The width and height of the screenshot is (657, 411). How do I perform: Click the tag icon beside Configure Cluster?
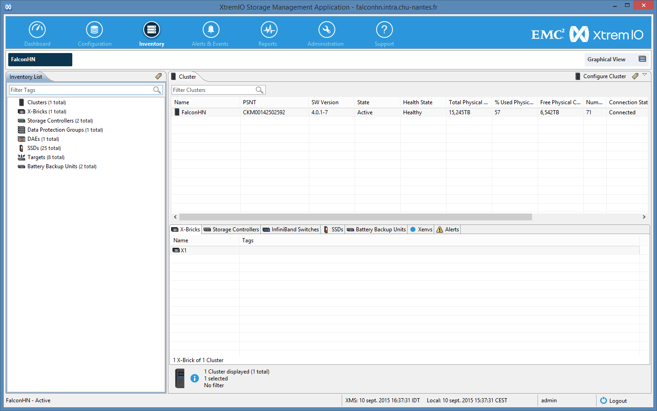pos(635,76)
